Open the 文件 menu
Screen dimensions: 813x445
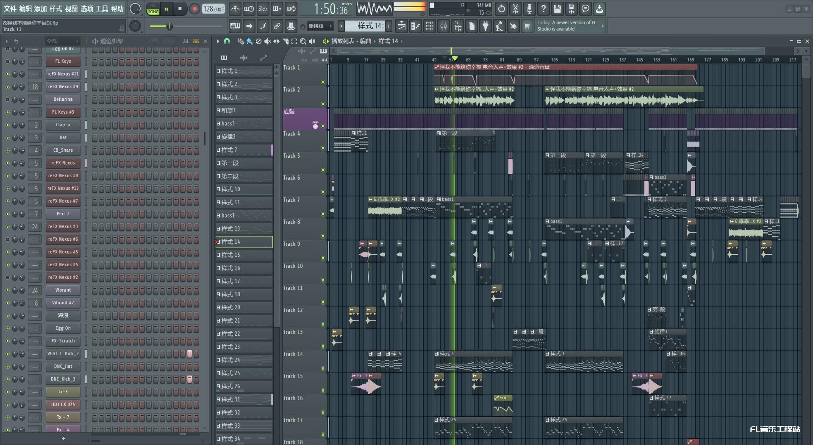(10, 8)
